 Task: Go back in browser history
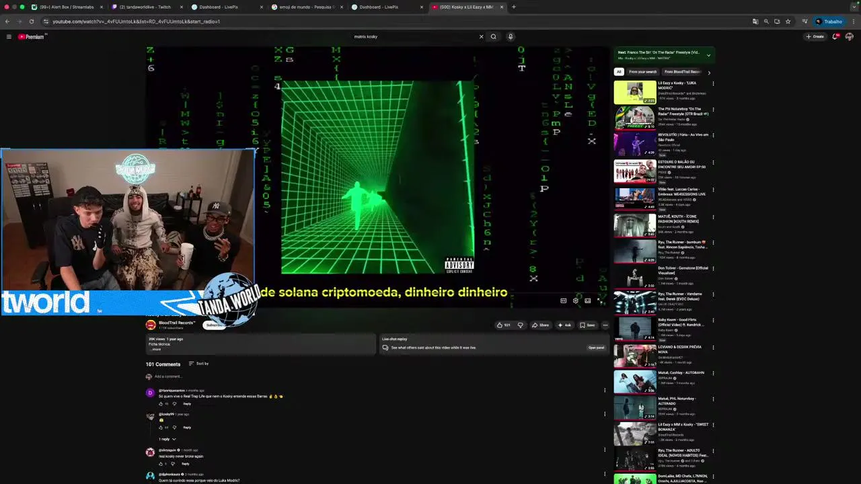point(7,22)
